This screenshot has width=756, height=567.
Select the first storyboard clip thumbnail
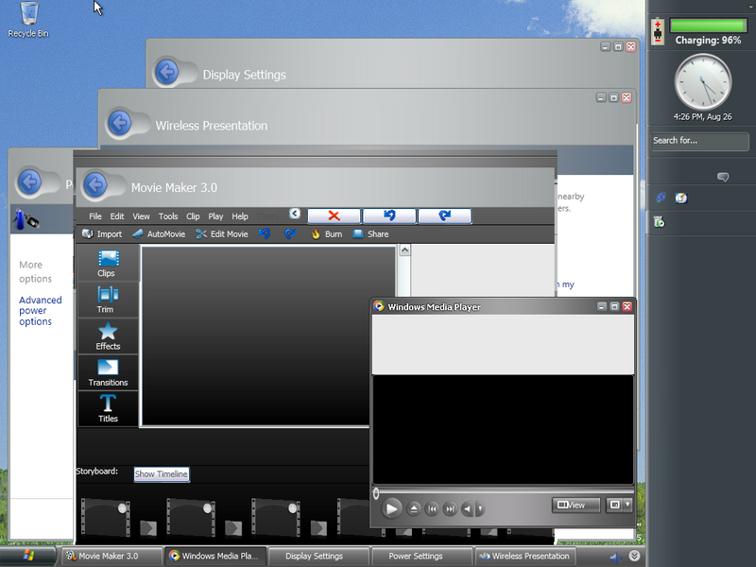[x=106, y=518]
